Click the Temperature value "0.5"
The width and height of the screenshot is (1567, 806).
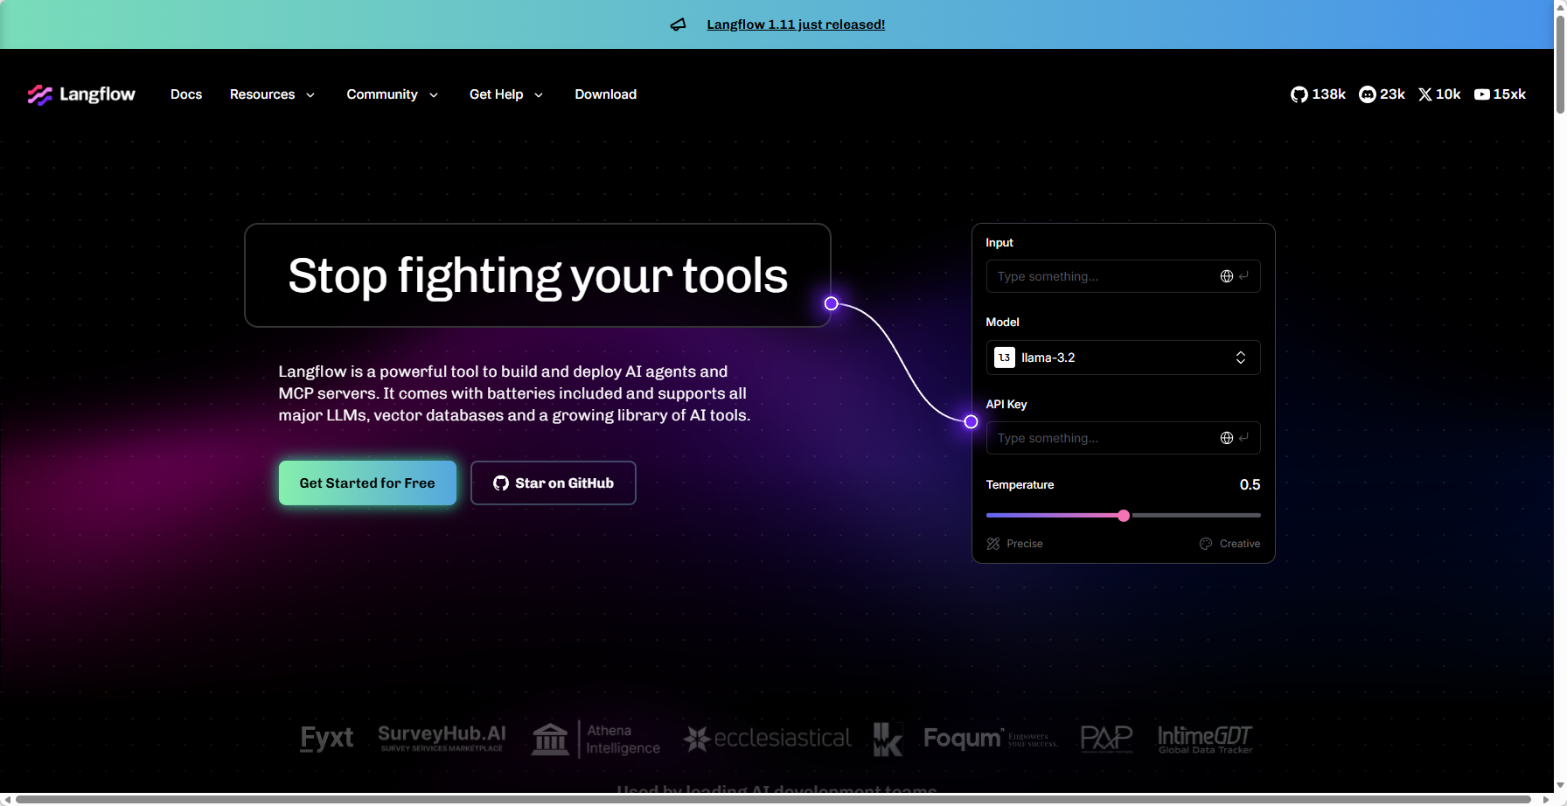click(x=1250, y=484)
